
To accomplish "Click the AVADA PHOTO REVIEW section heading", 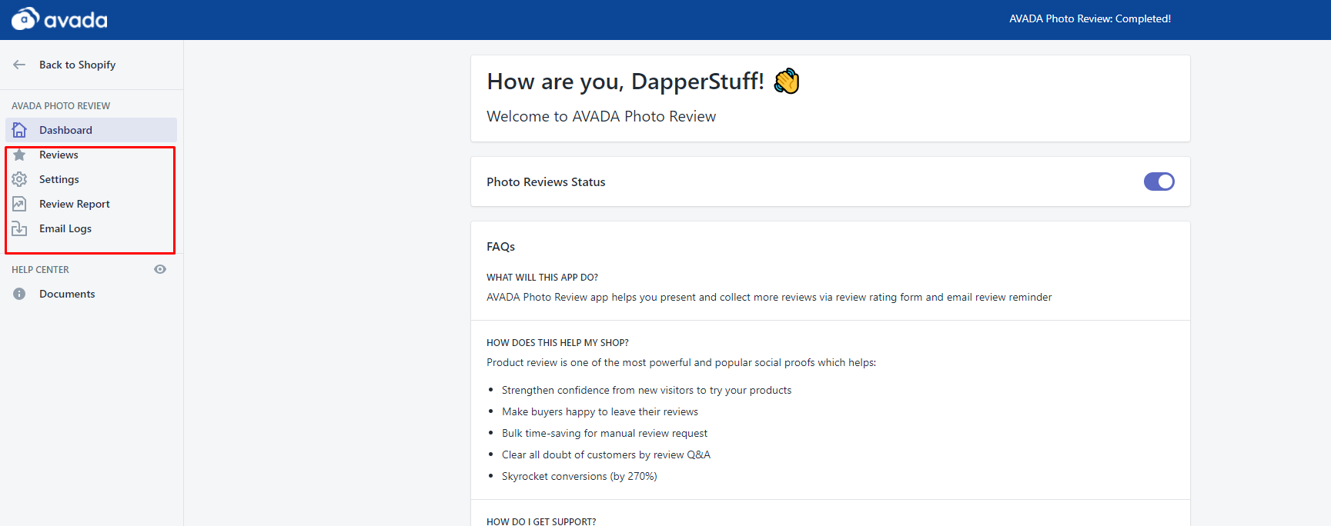I will tap(61, 105).
